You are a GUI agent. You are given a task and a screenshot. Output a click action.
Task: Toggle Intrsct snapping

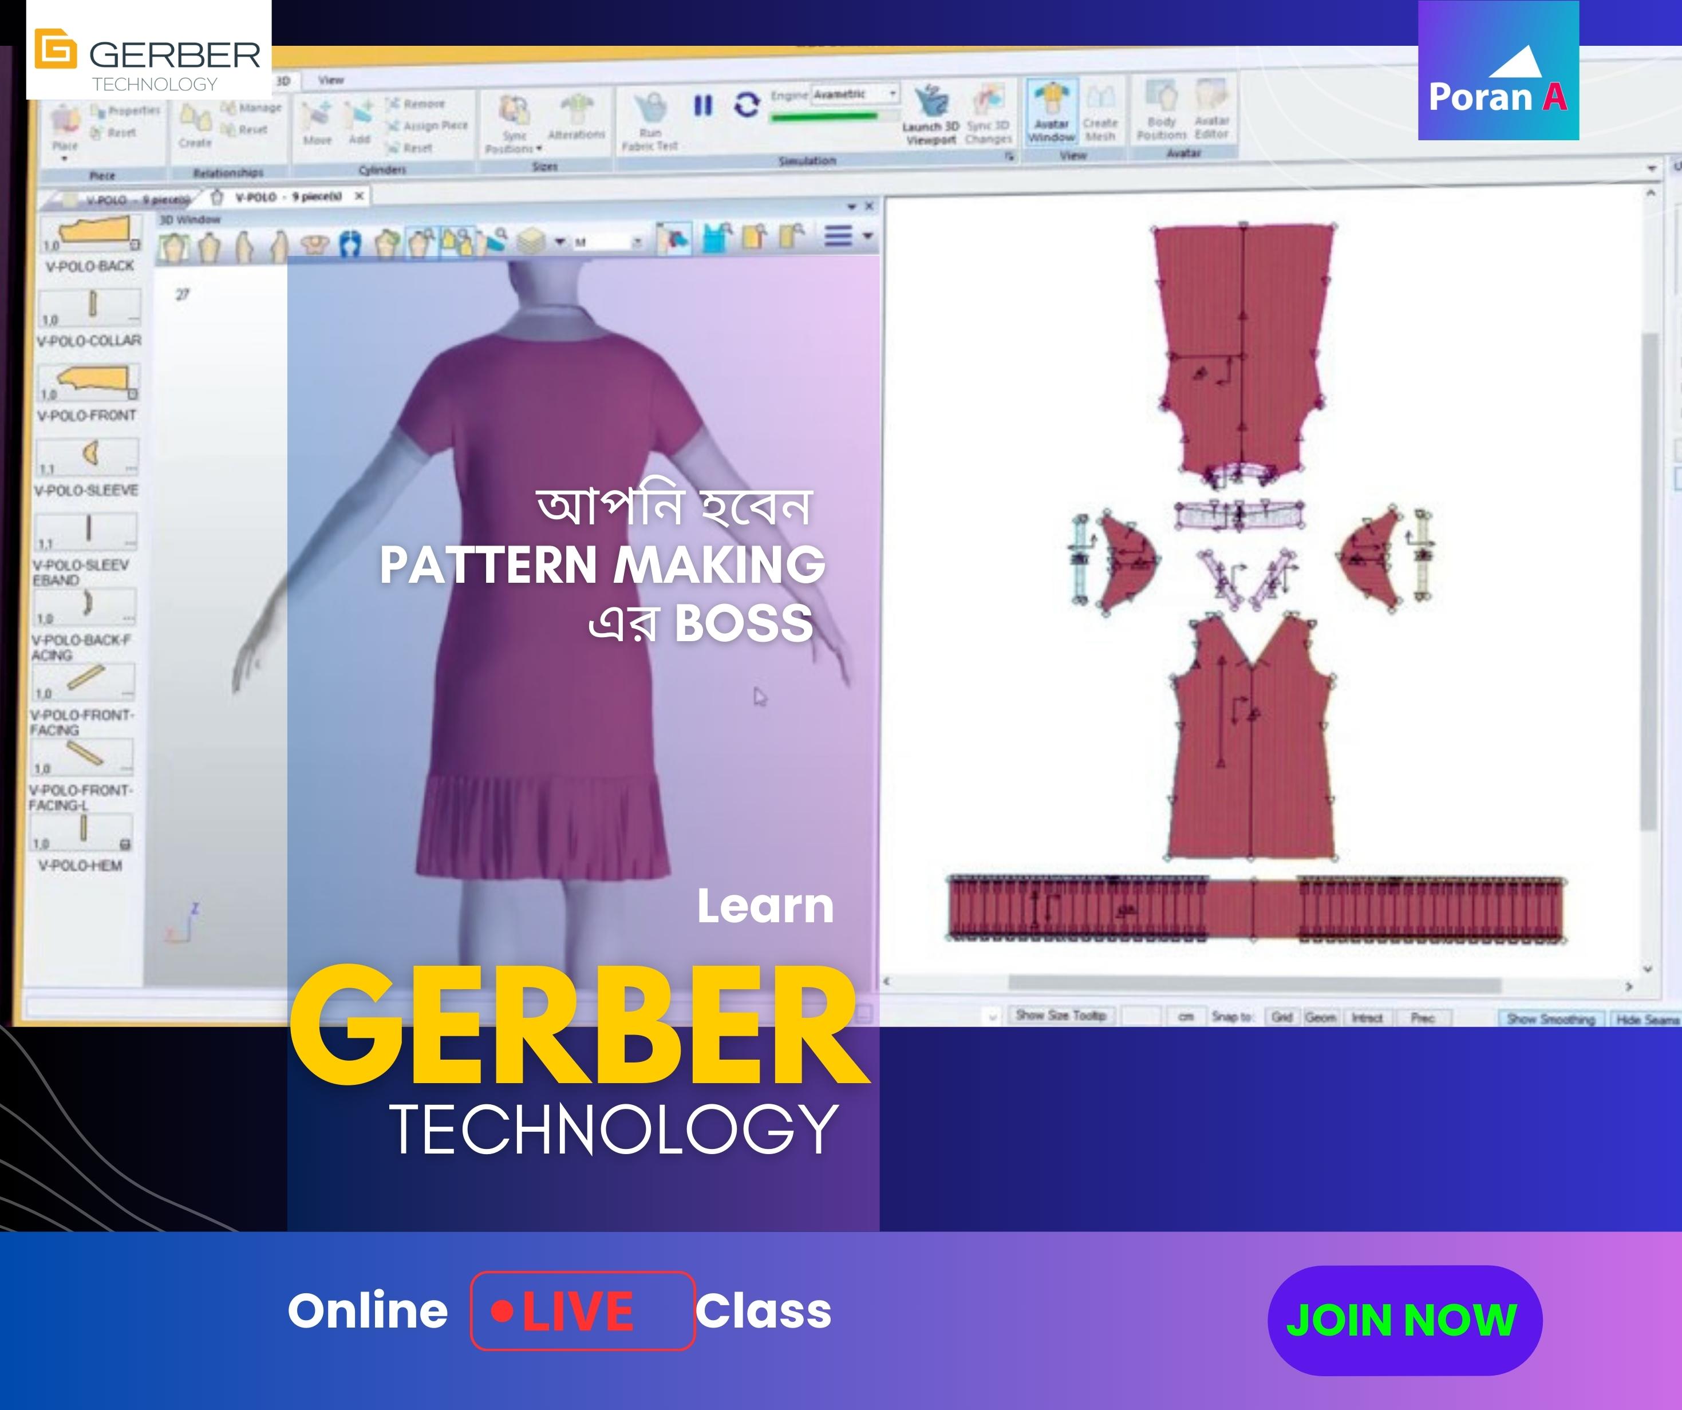pos(1367,1017)
